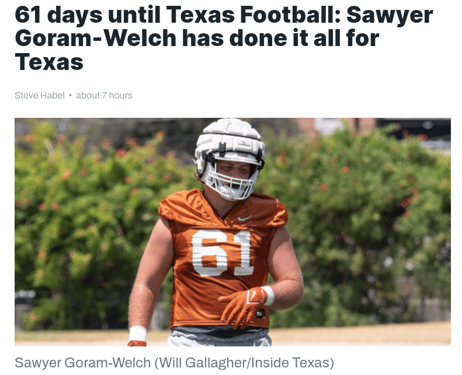The image size is (462, 375).
Task: Click the dot separator after Steve Habel
Action: [x=71, y=95]
